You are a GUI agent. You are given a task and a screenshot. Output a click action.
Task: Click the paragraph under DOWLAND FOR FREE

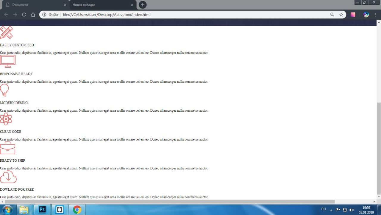tap(104, 197)
